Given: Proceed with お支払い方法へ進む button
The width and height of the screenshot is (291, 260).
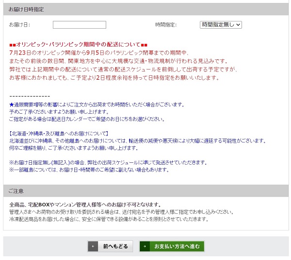Looking at the screenshot, I should point(172,246).
